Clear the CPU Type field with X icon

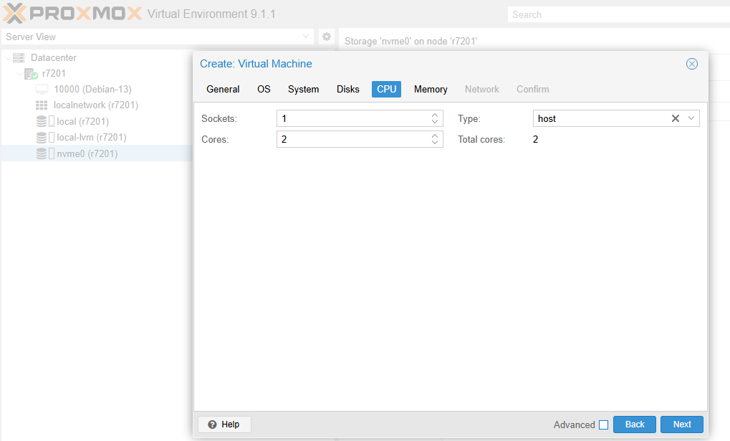coord(675,118)
